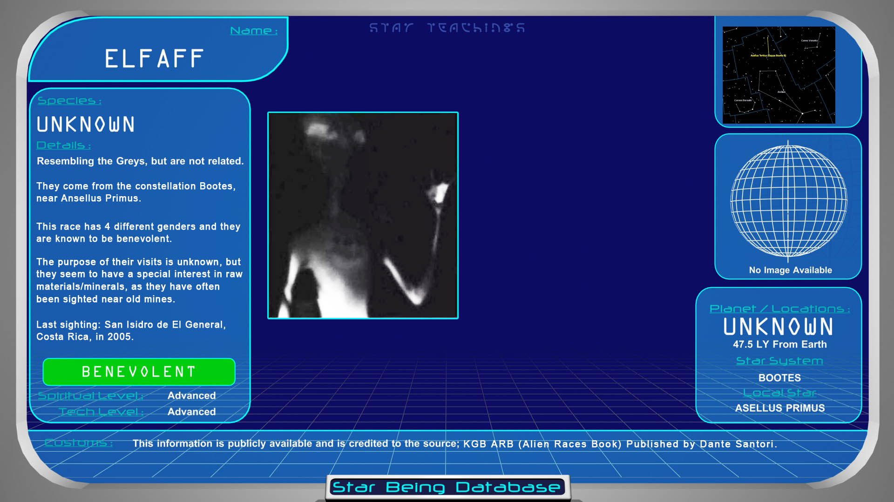Select the BOOTES star system text
The image size is (894, 502).
779,378
